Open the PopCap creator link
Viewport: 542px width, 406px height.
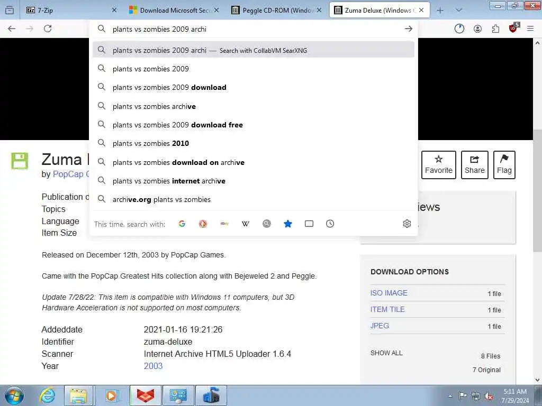70,174
